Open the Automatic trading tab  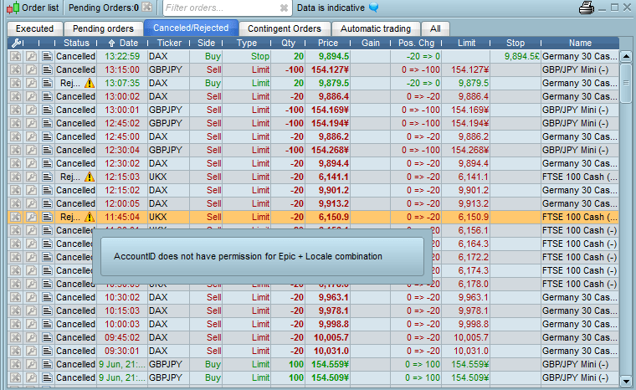(376, 28)
